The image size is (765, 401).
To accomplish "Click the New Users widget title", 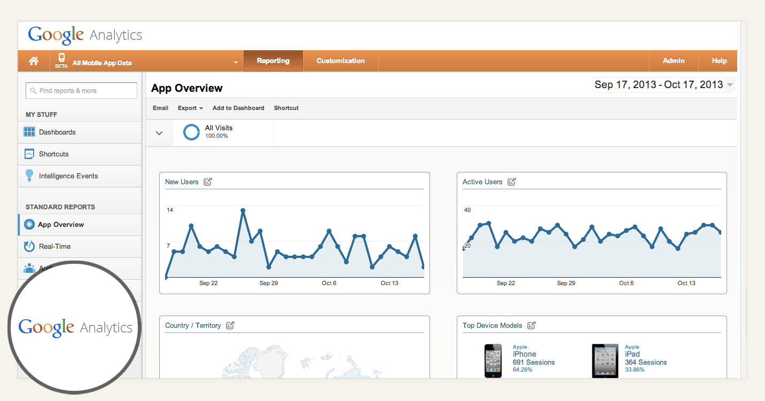I will click(x=182, y=182).
